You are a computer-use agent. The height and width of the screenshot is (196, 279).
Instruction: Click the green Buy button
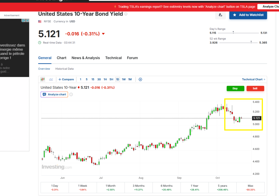pos(235,88)
